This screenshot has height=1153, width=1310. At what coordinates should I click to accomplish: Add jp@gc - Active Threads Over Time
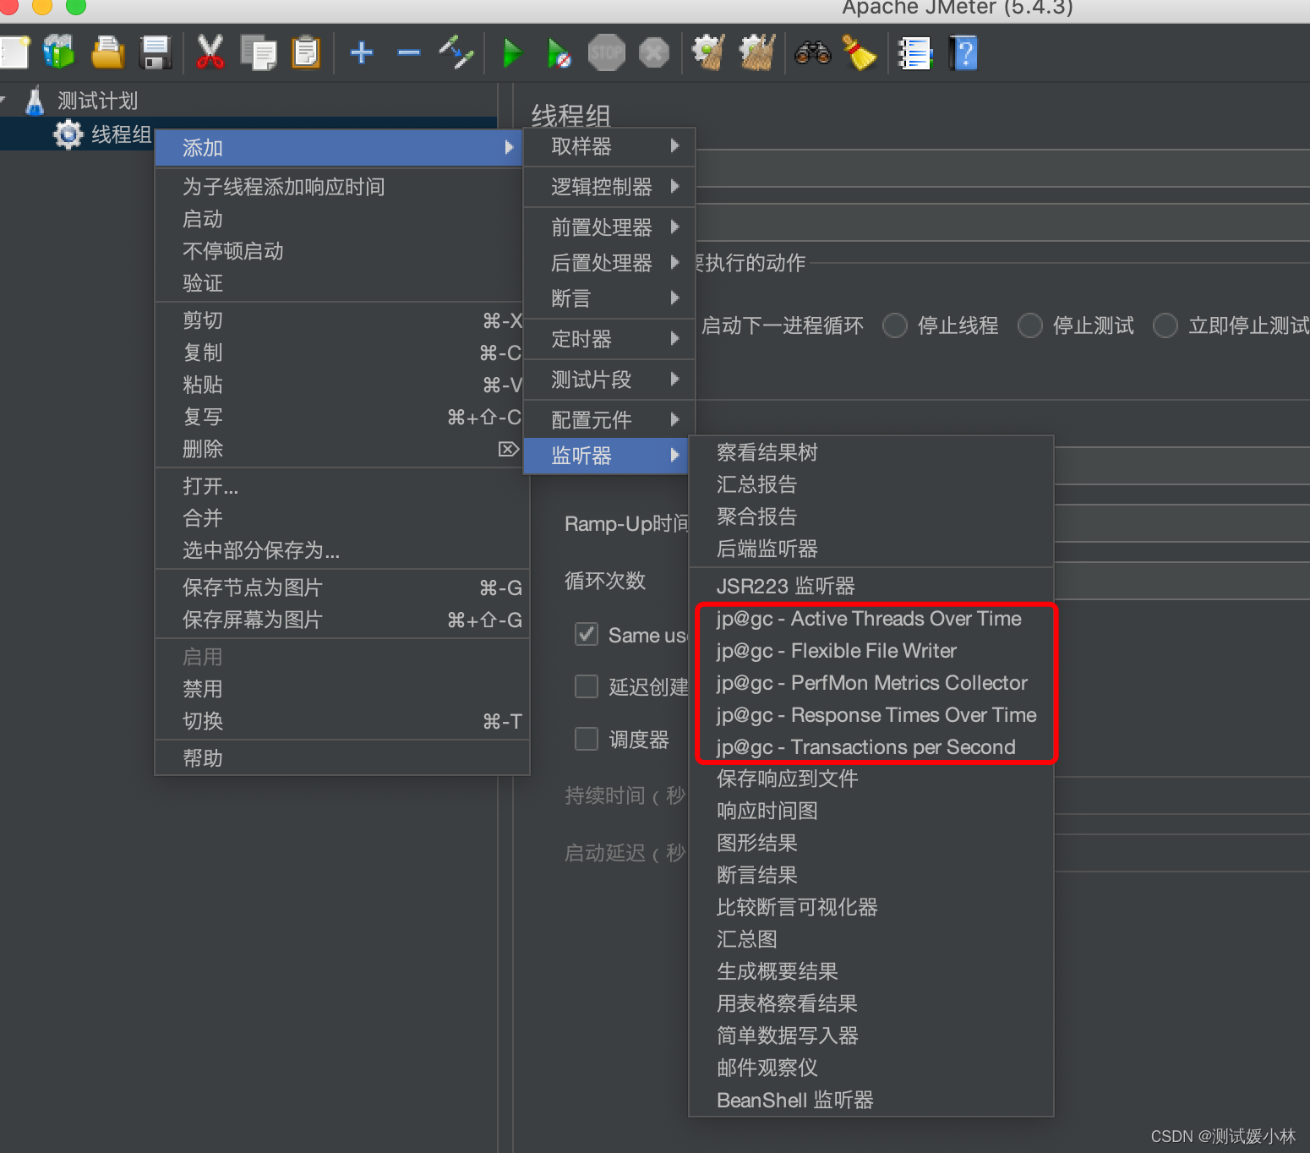[871, 619]
